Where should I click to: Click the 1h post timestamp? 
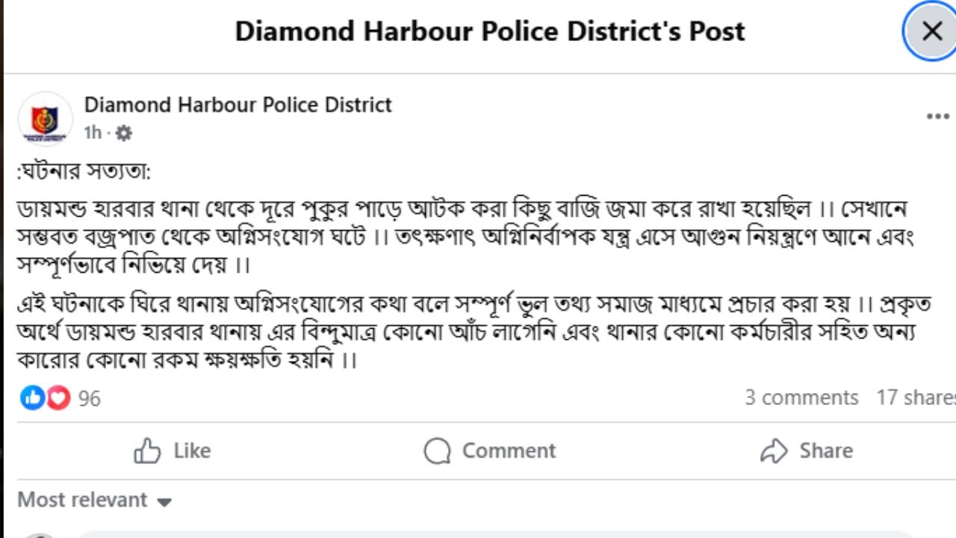[x=93, y=133]
